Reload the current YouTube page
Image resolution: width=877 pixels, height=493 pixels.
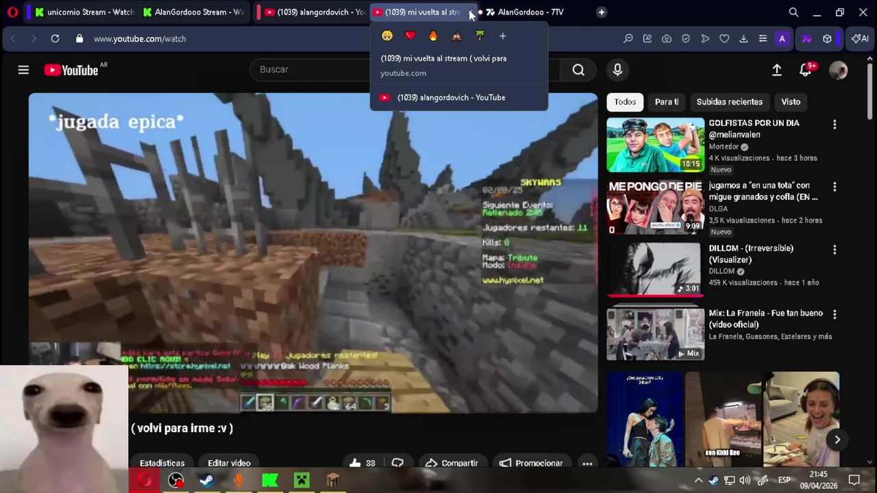[55, 39]
